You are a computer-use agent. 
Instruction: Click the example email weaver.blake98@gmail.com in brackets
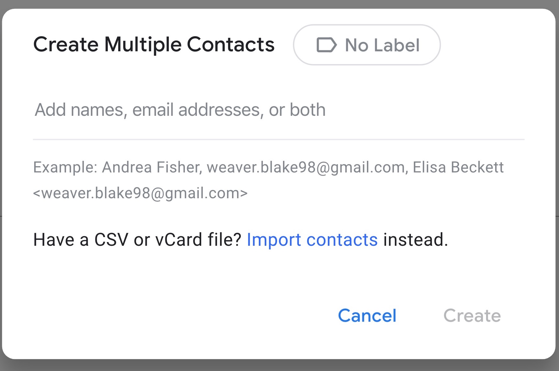click(140, 193)
